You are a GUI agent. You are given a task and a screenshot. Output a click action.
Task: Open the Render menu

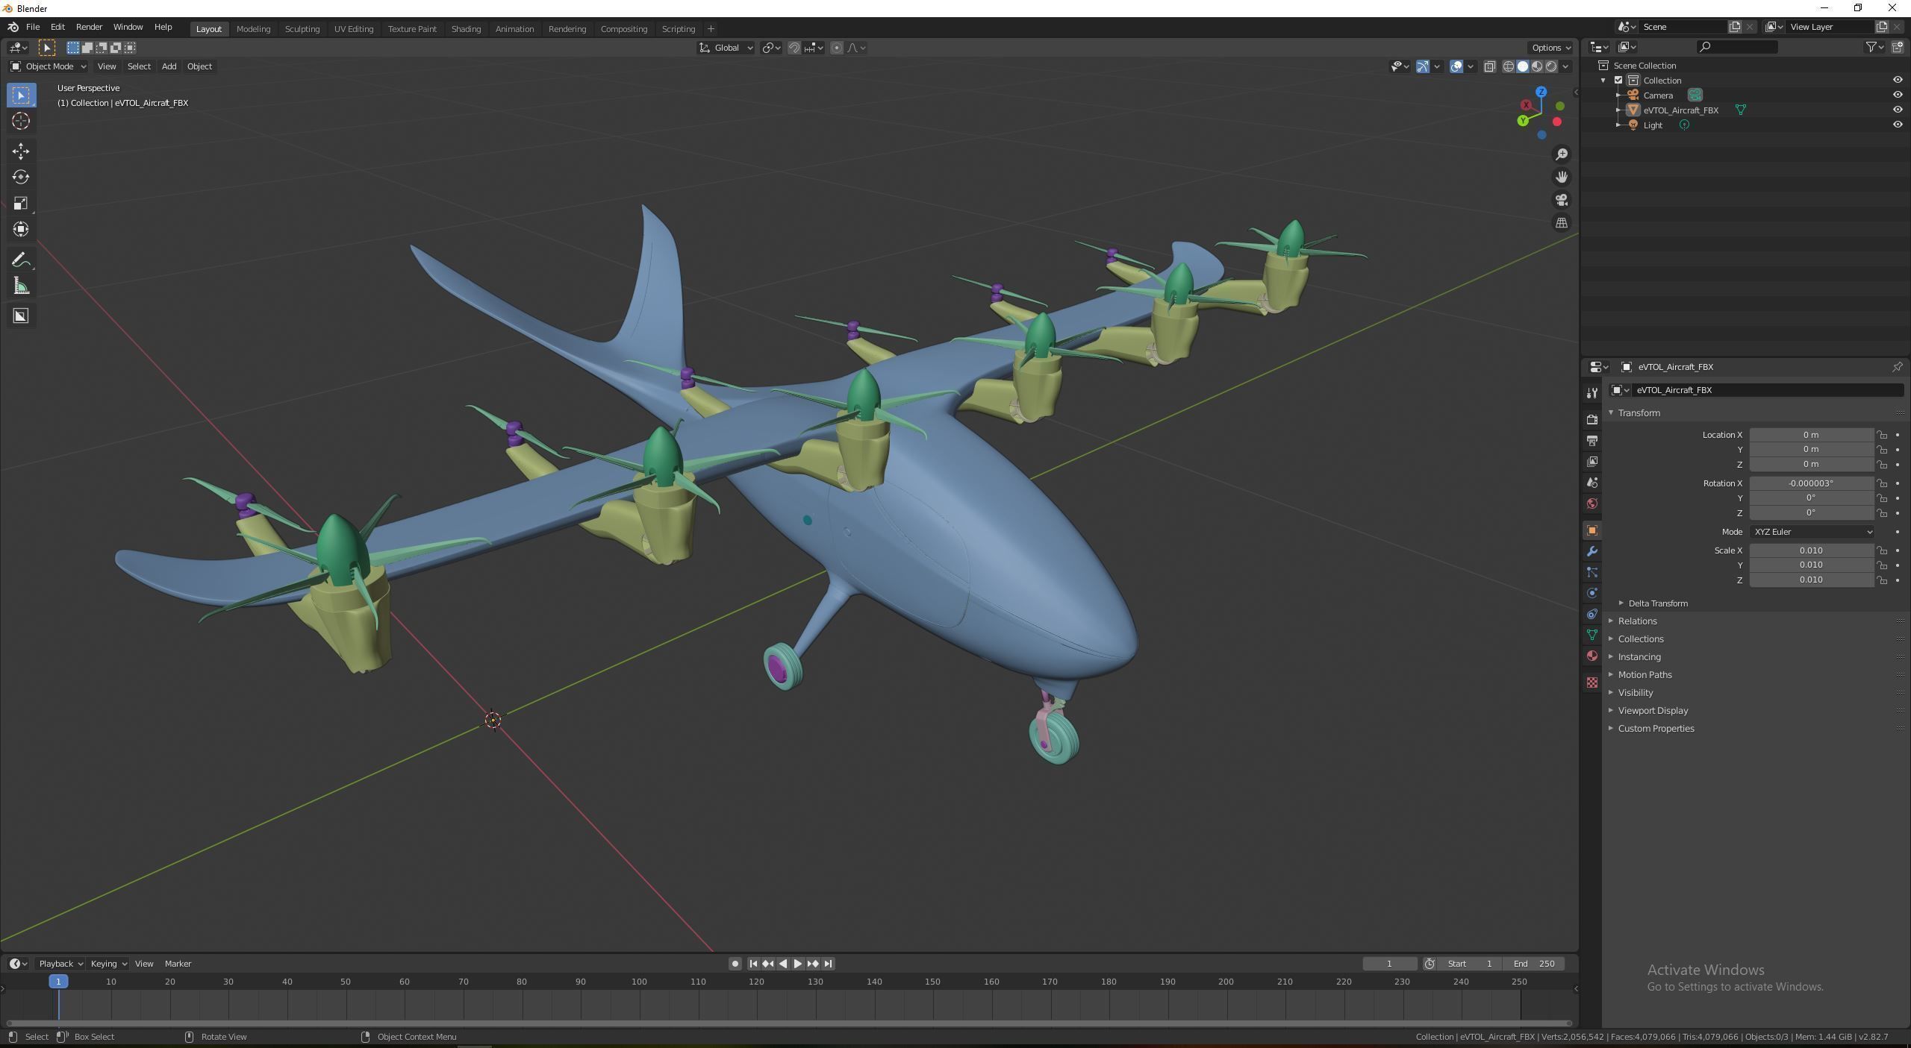[89, 27]
